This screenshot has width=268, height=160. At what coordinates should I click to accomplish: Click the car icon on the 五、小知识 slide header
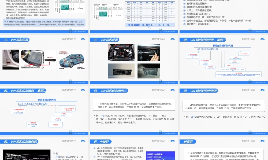(x=172, y=141)
